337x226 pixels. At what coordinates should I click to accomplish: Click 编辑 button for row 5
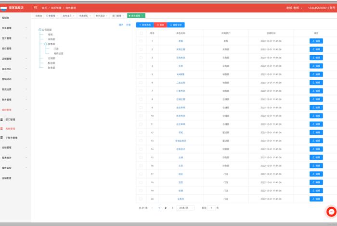click(x=316, y=75)
